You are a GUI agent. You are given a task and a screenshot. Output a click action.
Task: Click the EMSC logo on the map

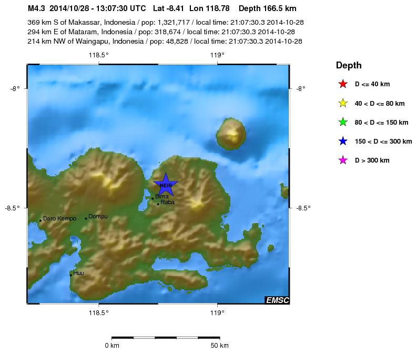click(277, 300)
